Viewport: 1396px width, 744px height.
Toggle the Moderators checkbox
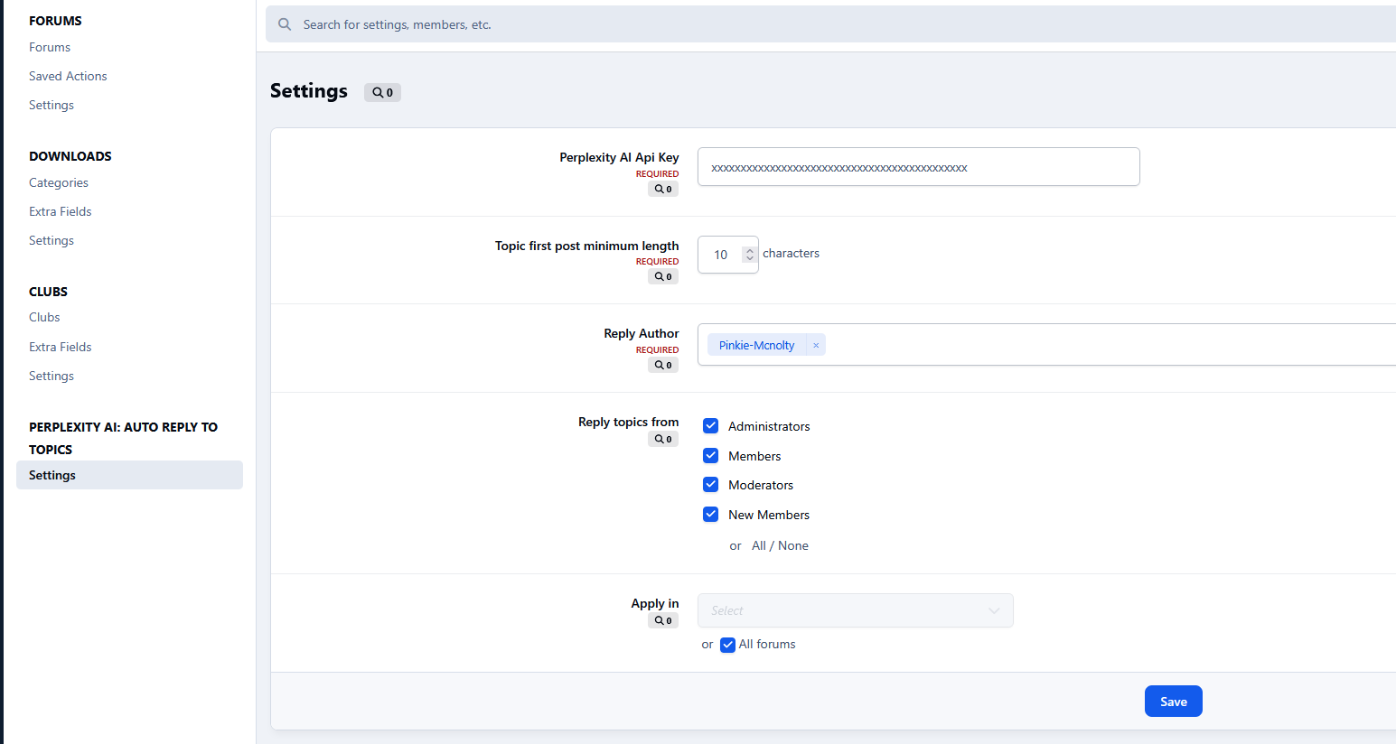tap(711, 485)
